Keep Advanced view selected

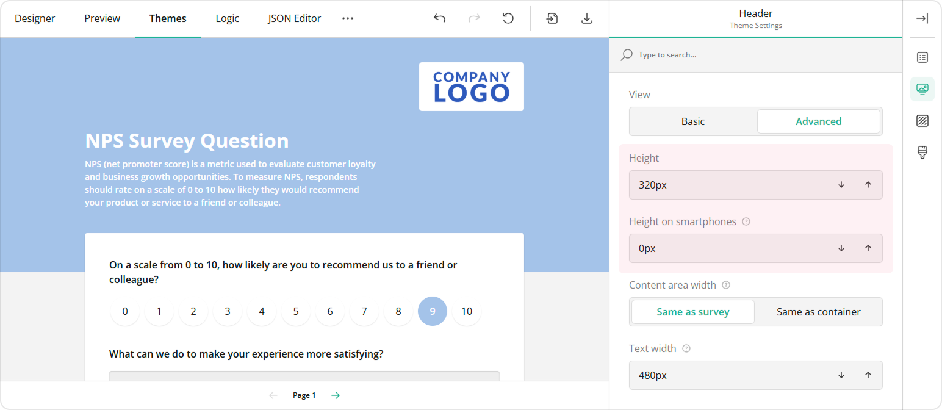(x=818, y=121)
